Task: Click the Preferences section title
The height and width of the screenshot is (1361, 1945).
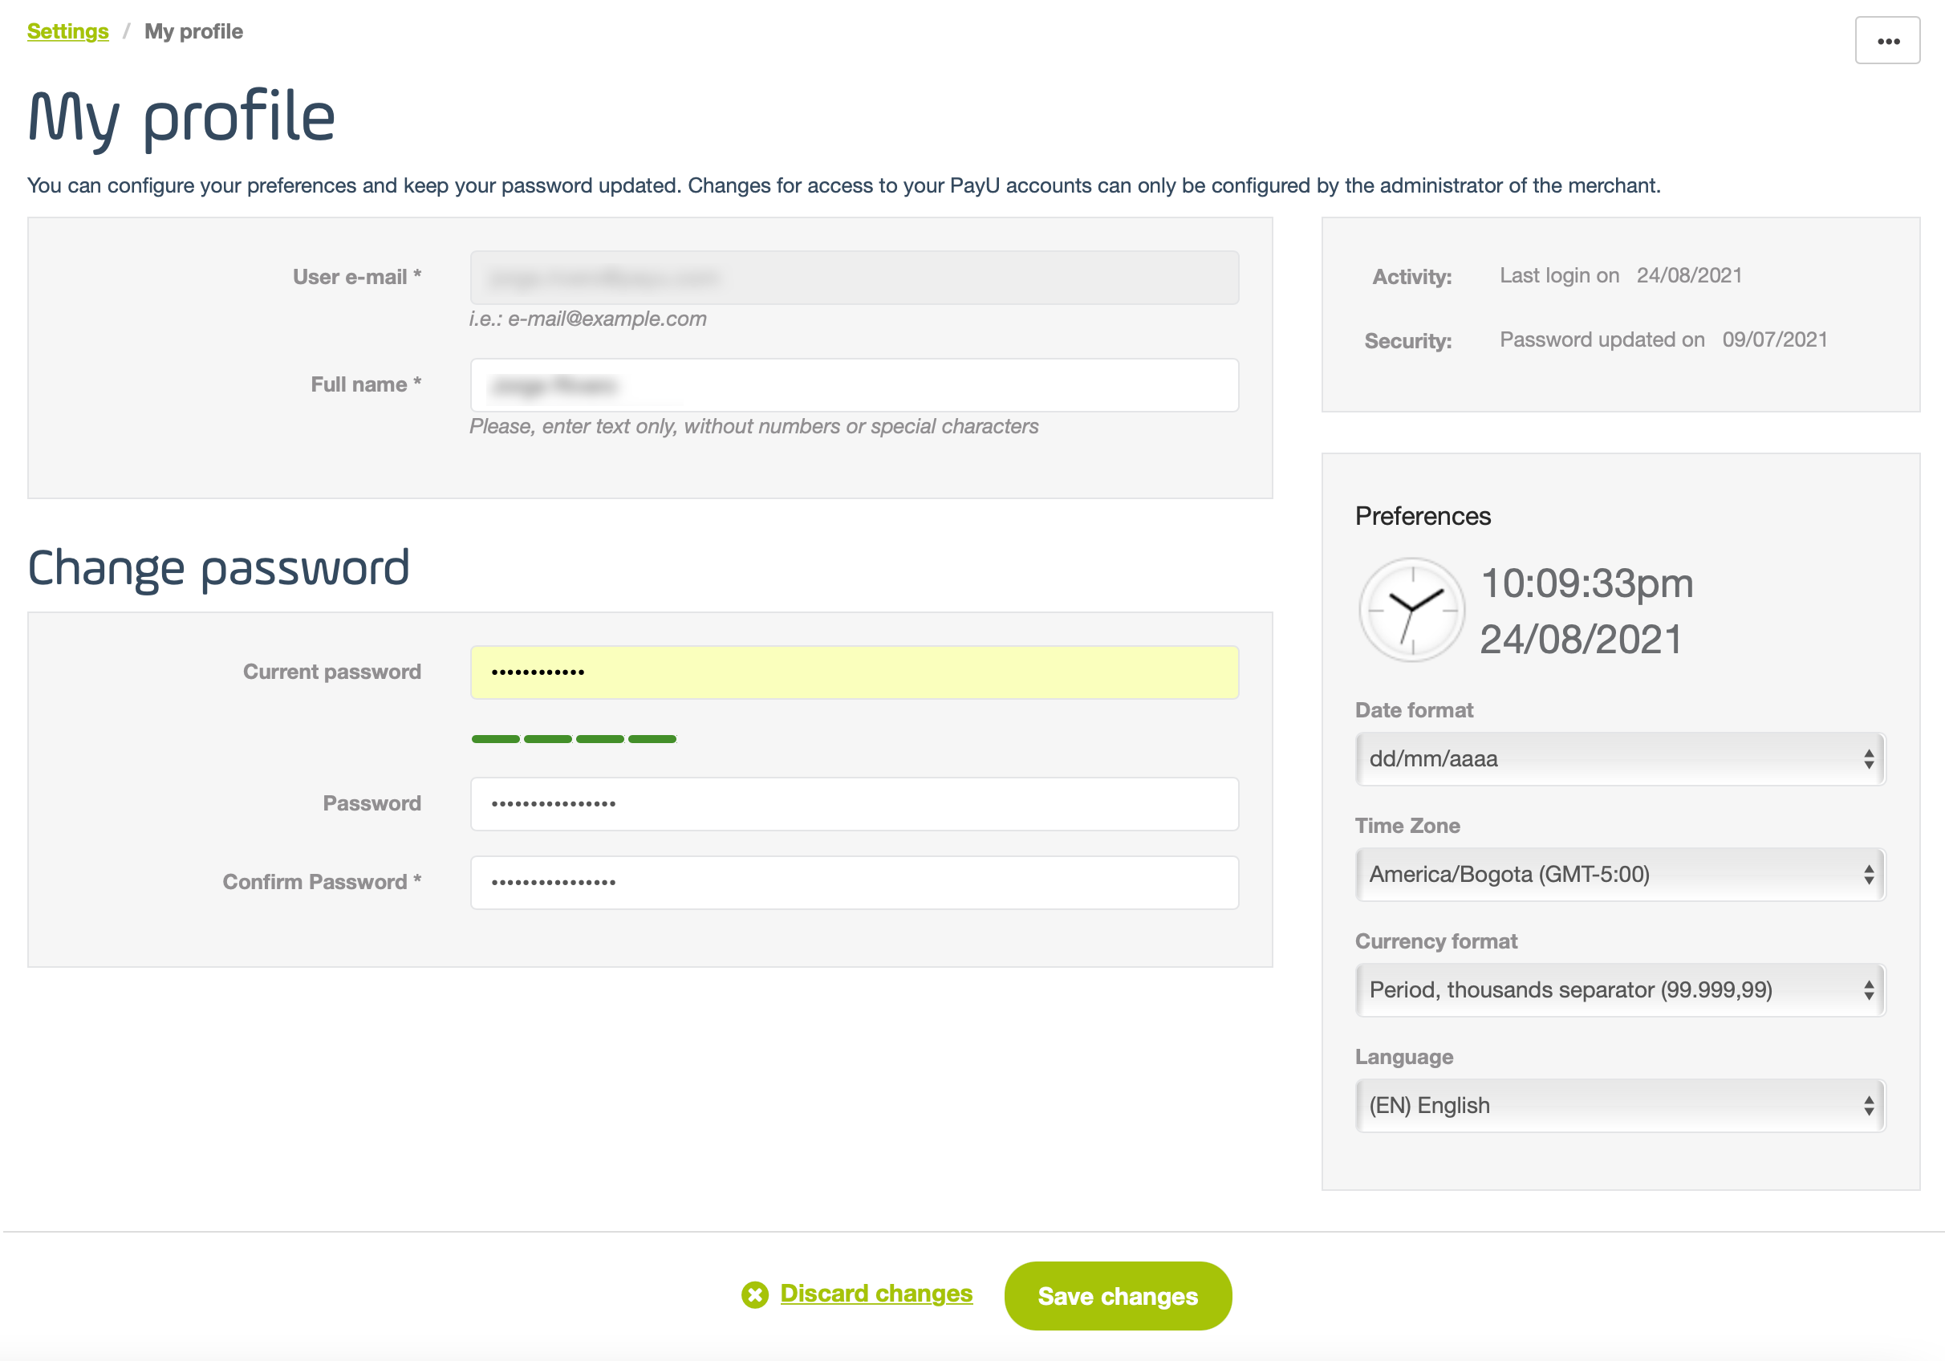Action: tap(1423, 516)
